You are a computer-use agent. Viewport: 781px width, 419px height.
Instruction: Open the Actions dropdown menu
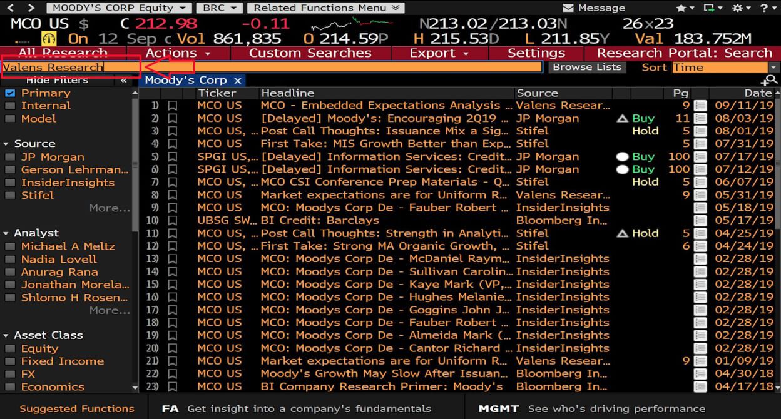point(178,53)
